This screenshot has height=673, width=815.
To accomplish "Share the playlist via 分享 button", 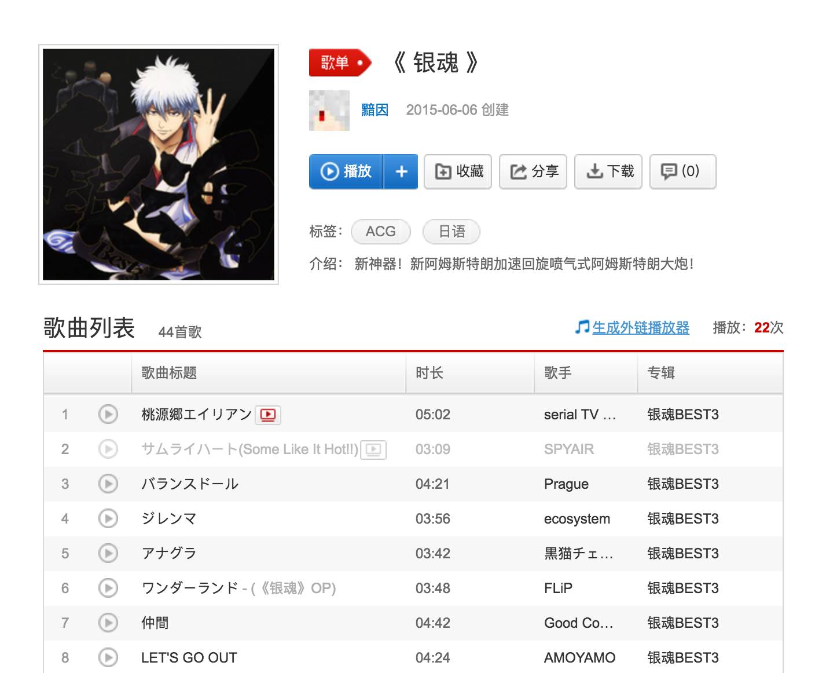I will pos(533,171).
